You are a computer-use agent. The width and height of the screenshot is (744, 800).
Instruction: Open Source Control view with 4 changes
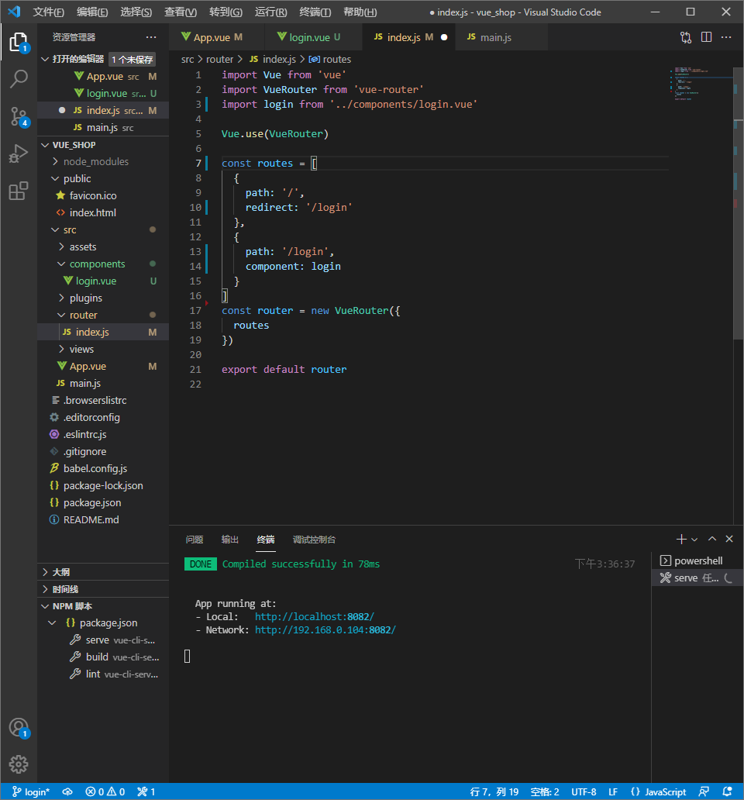(x=19, y=117)
